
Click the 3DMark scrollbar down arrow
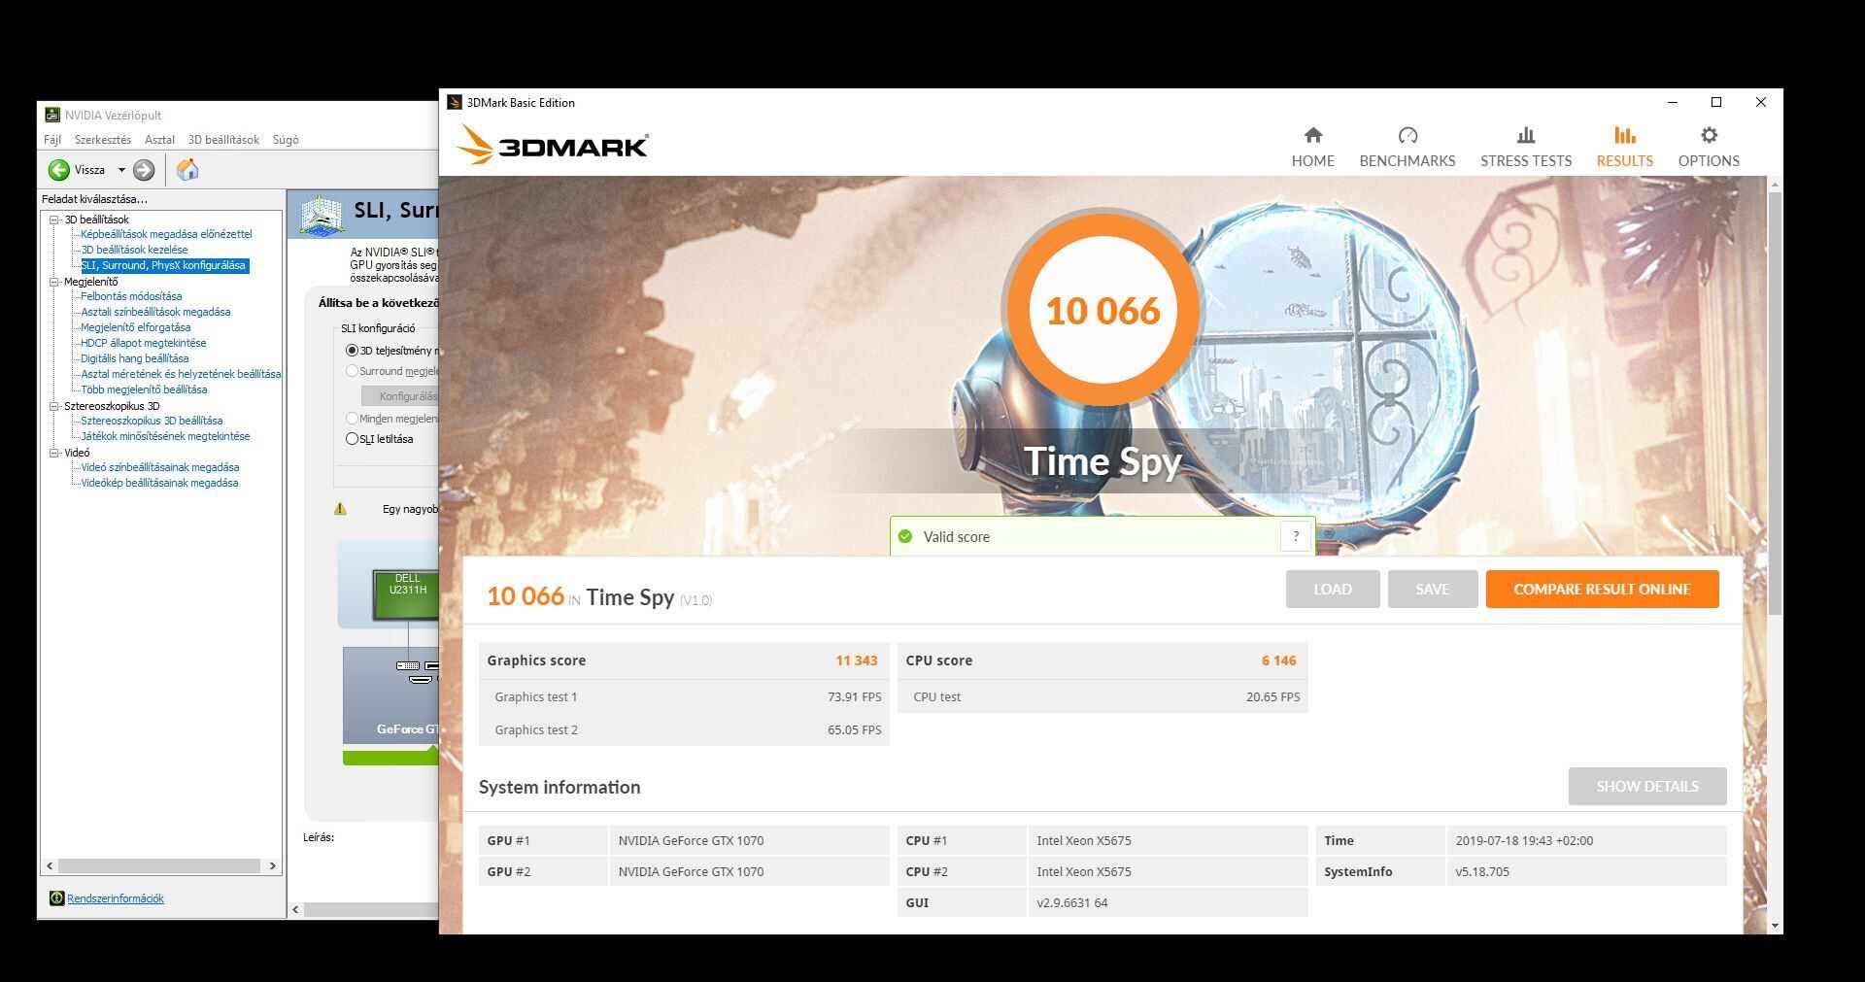tap(1775, 926)
